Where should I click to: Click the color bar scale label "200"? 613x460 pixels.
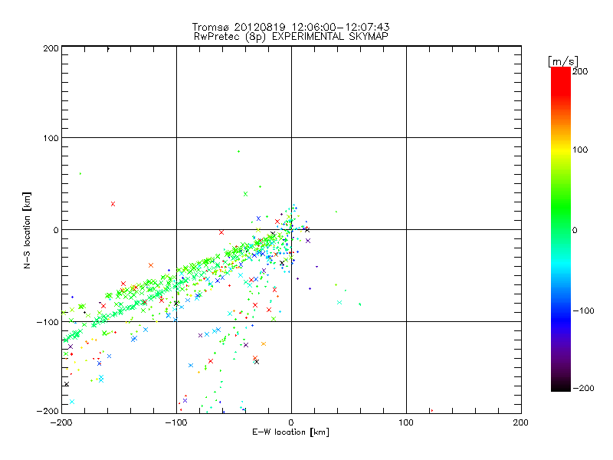click(580, 71)
